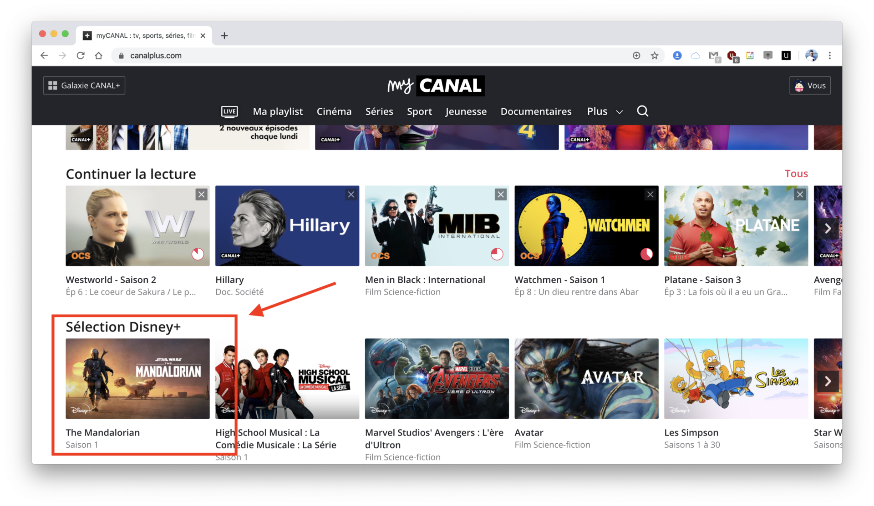Click the Men in Black progress indicator
This screenshot has width=874, height=506.
(497, 254)
